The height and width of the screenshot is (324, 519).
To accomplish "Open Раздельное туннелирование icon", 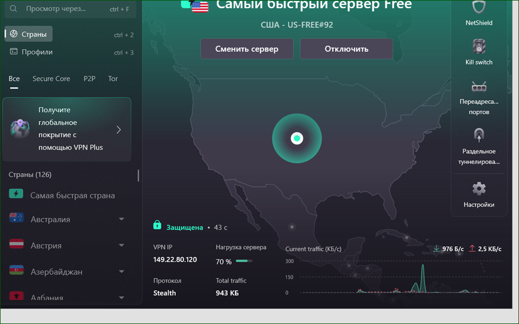I will point(479,134).
